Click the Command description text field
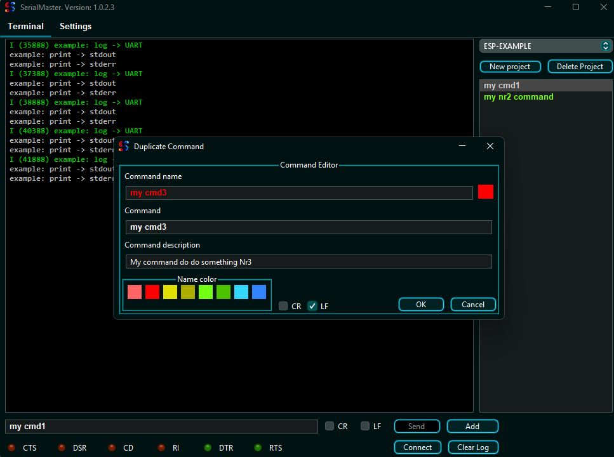 [309, 262]
